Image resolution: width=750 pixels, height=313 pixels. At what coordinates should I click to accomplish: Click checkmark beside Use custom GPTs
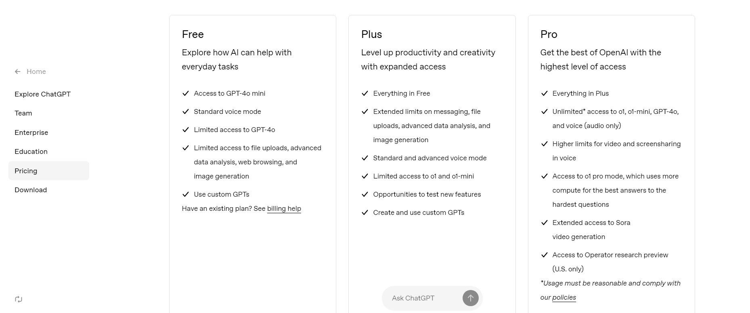click(x=186, y=194)
